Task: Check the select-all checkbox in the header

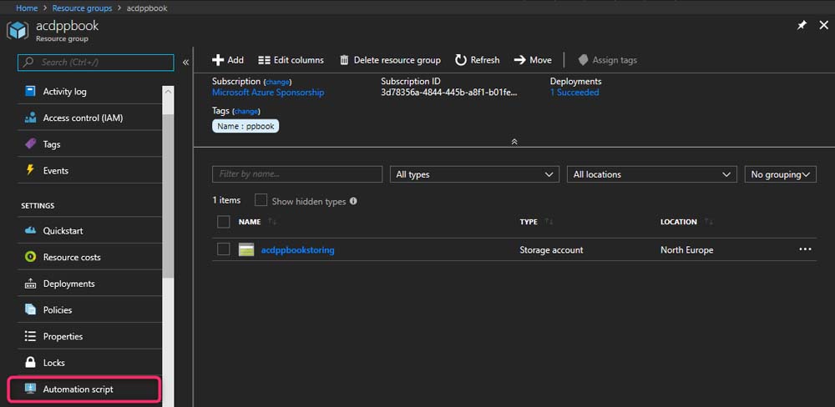Action: [x=223, y=222]
